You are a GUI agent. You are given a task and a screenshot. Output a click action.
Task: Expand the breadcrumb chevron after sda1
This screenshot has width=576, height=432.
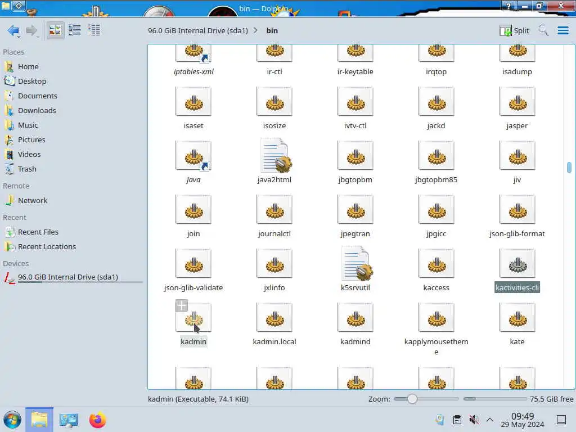(256, 30)
